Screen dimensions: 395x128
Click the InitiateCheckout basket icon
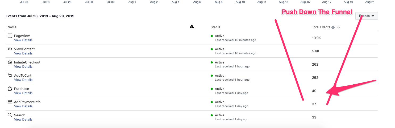(x=10, y=62)
